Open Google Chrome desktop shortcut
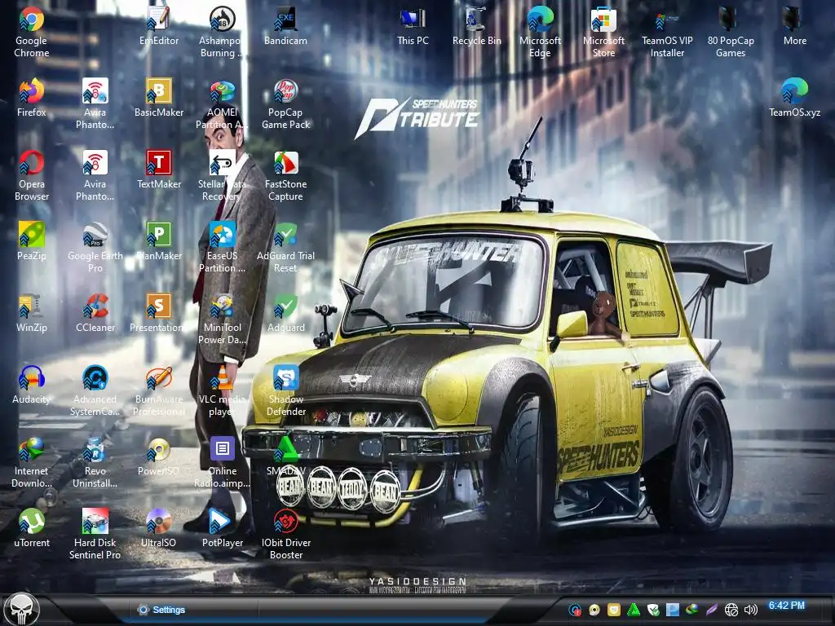This screenshot has height=626, width=835. coord(32,32)
